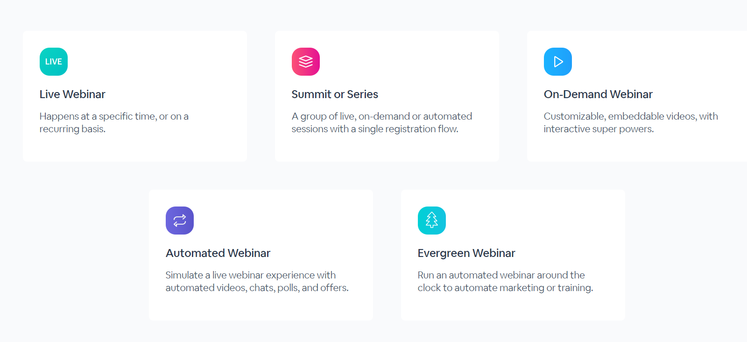Open the On-Demand Webinar heading
This screenshot has width=747, height=342.
click(x=598, y=94)
